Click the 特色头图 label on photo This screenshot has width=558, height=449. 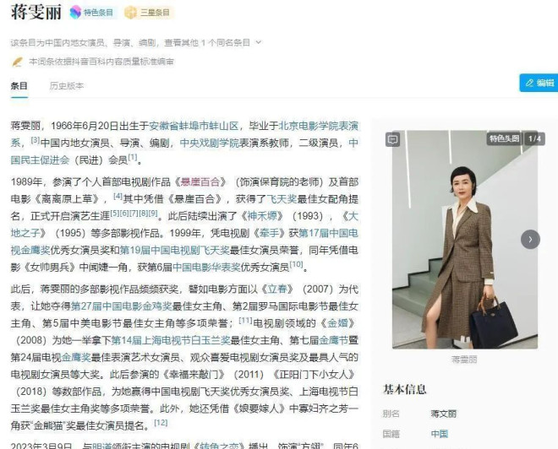(x=504, y=138)
